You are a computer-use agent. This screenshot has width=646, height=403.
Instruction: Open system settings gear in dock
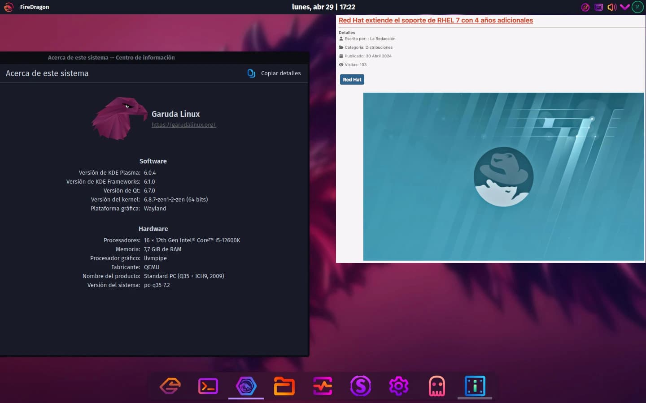[x=398, y=386]
